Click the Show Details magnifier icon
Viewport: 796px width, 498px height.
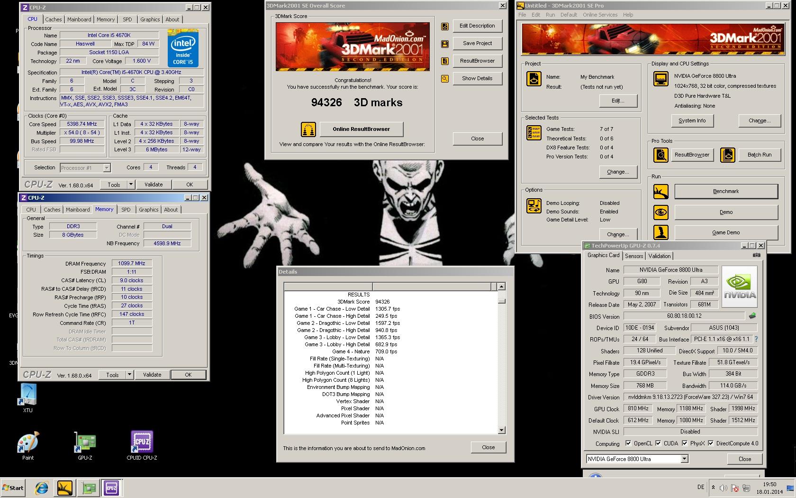(445, 79)
